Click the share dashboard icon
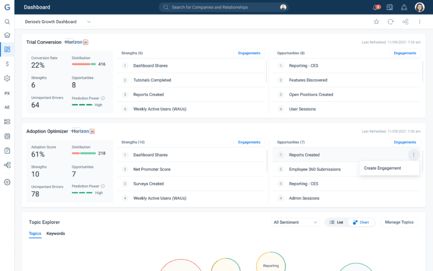 (405, 22)
